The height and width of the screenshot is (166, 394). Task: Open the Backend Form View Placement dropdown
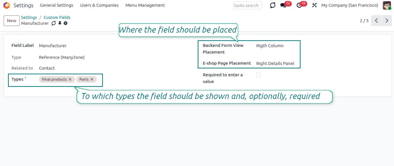click(275, 46)
